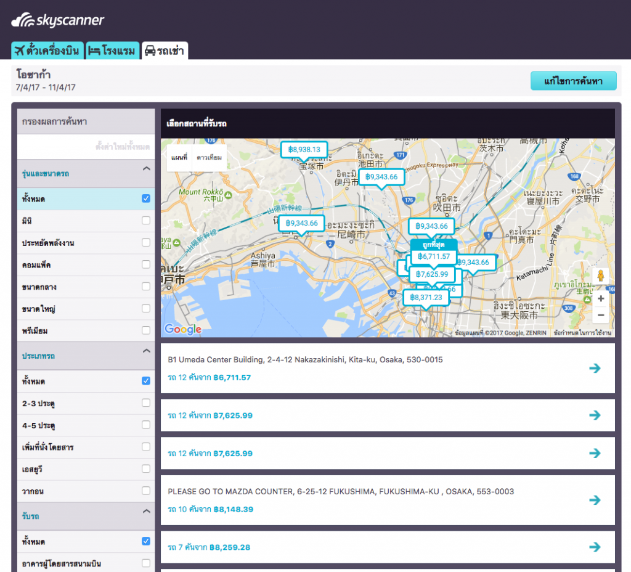Zoom out on the map
Viewport: 631px width, 572px height.
(x=601, y=315)
